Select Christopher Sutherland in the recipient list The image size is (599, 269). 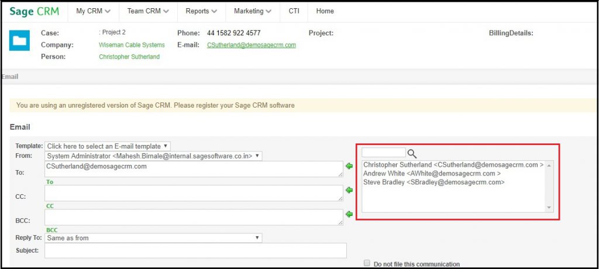[x=453, y=165]
